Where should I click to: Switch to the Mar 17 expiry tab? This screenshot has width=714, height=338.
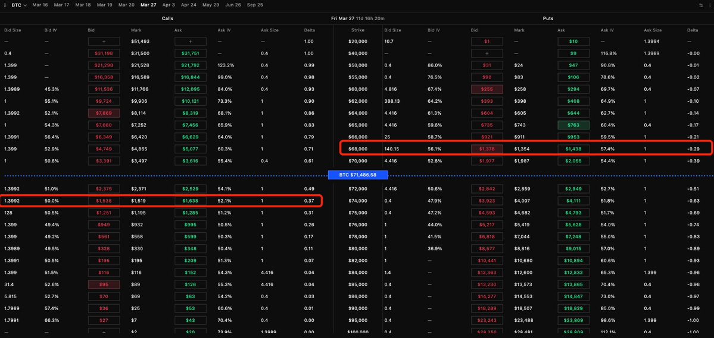point(61,5)
